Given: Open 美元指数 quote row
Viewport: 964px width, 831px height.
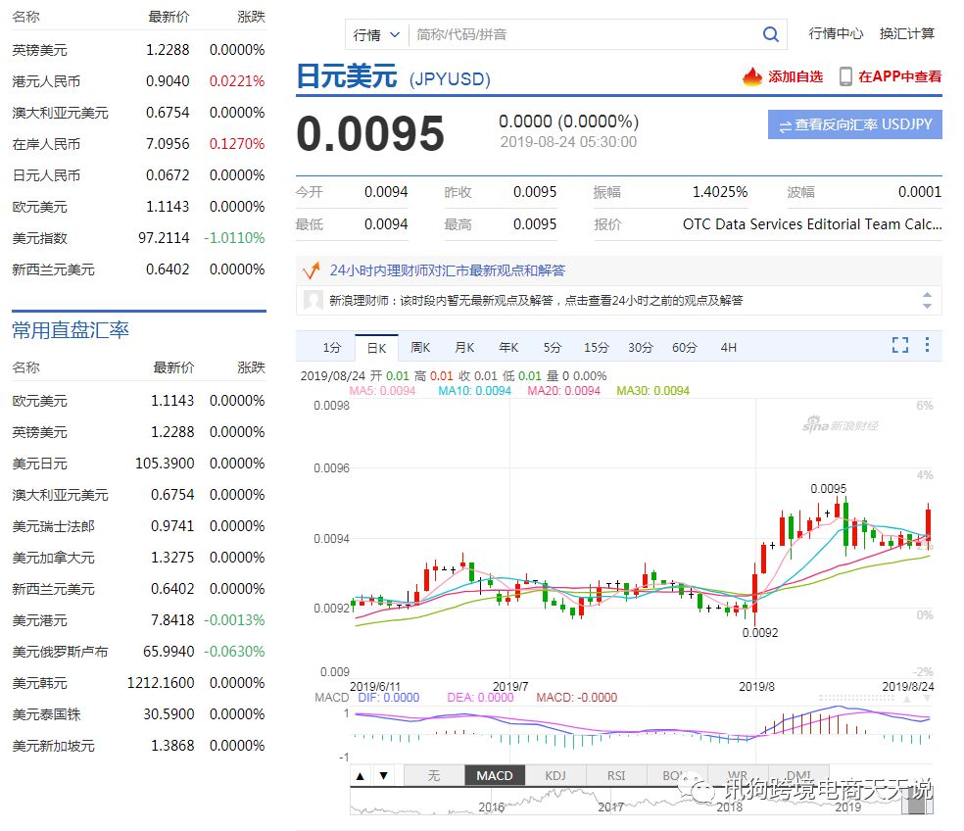Looking at the screenshot, I should pos(138,238).
